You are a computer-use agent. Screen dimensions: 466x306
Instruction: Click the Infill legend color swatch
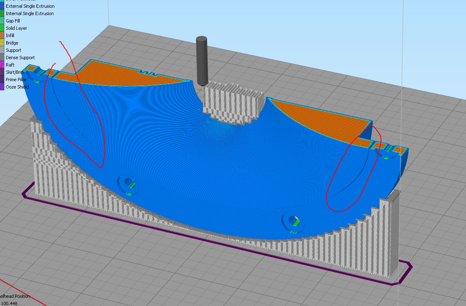pos(2,35)
